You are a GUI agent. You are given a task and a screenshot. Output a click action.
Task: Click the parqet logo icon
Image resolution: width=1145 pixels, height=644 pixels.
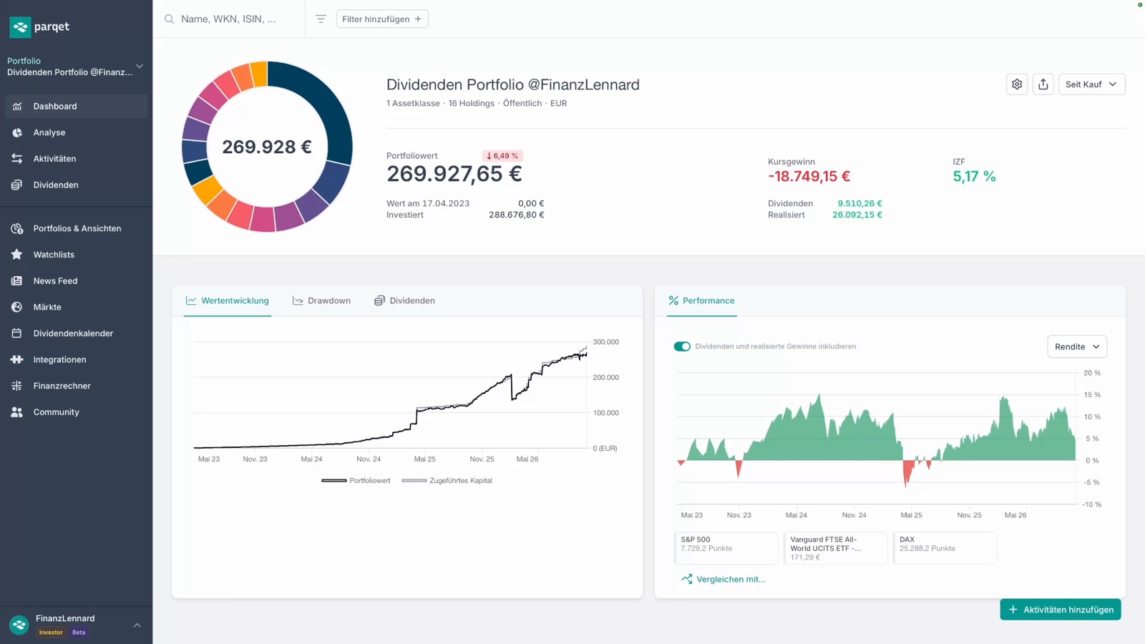[x=20, y=27]
